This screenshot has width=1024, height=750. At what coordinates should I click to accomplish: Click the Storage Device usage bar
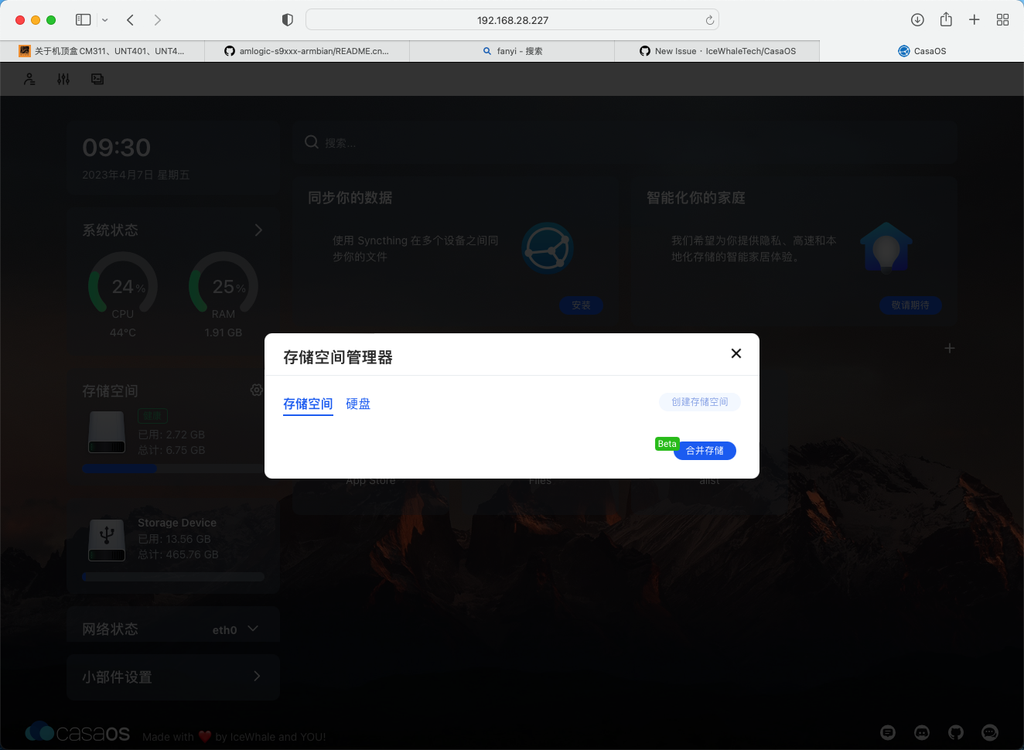[173, 577]
